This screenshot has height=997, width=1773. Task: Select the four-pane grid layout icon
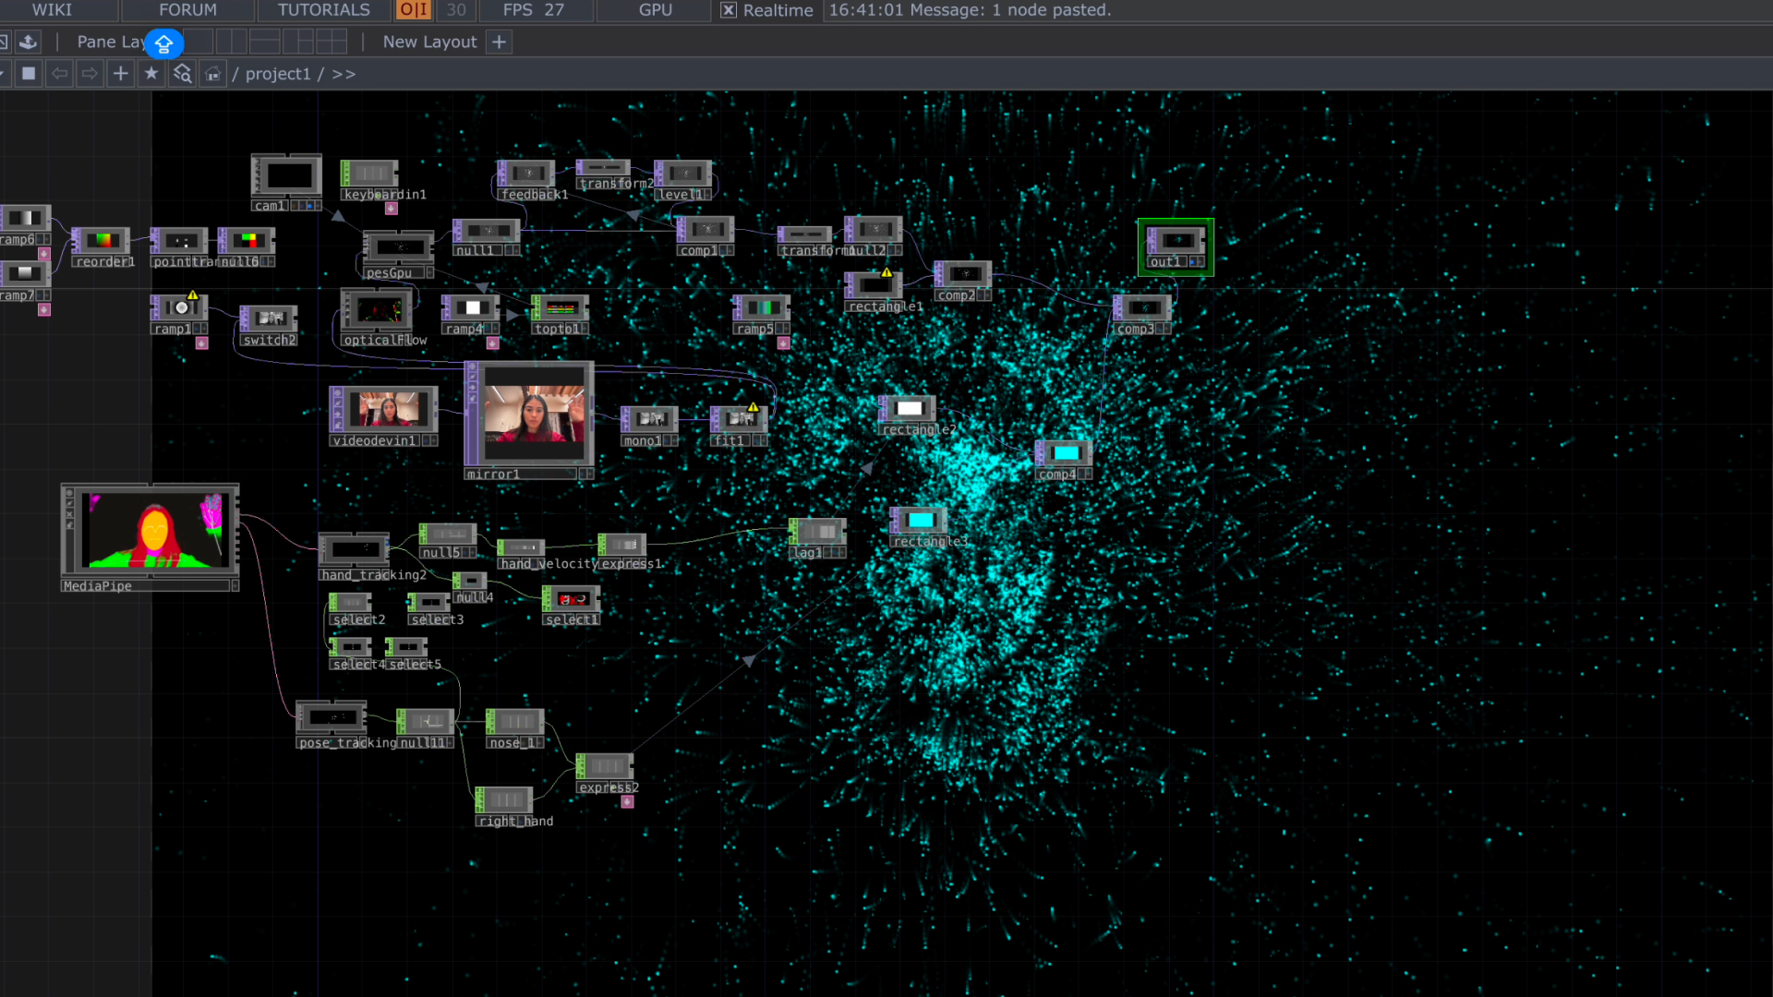pos(331,42)
